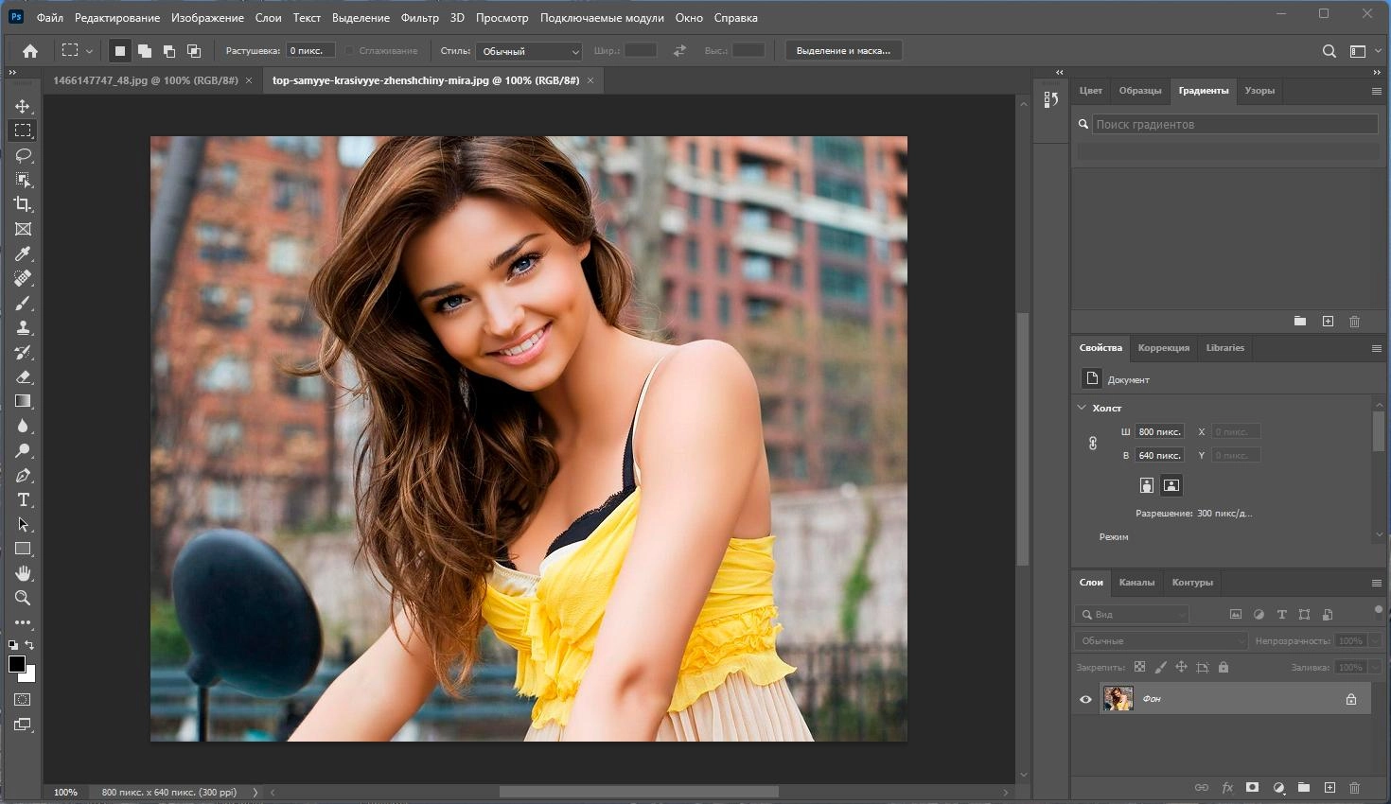Image resolution: width=1391 pixels, height=804 pixels.
Task: Open the Libraries tab
Action: pos(1224,347)
